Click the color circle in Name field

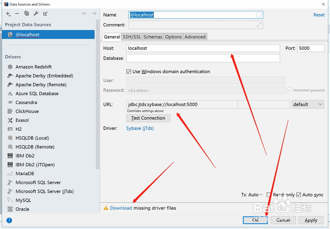coord(259,15)
